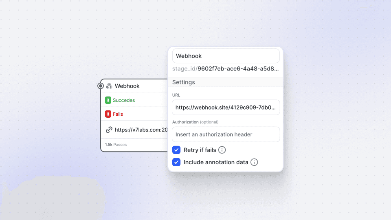Image resolution: width=391 pixels, height=220 pixels.
Task: Click the Settings section header
Action: [x=226, y=82]
